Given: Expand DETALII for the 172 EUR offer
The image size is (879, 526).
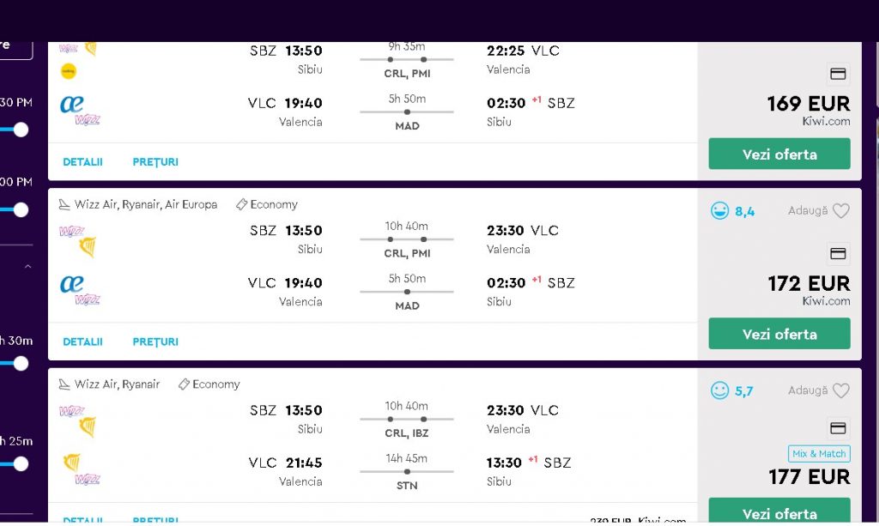Looking at the screenshot, I should [82, 342].
